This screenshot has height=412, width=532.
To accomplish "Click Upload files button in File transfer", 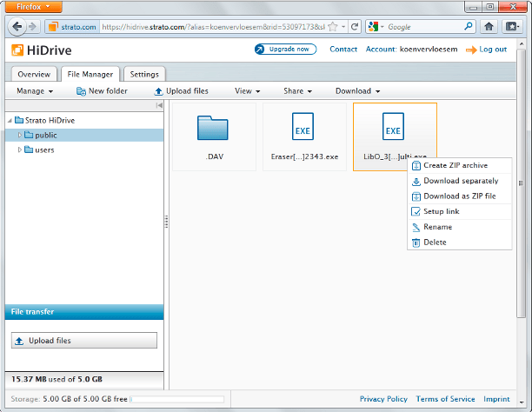I will tap(84, 341).
